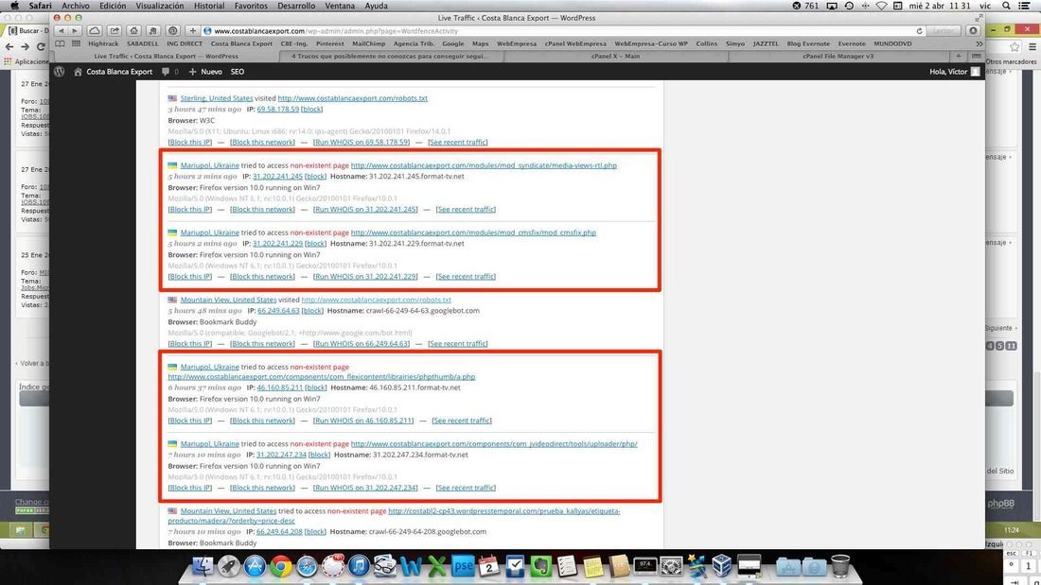Viewport: 1041px width, 585px height.
Task: Open Spotlight search in the menu bar
Action: pos(1007,6)
